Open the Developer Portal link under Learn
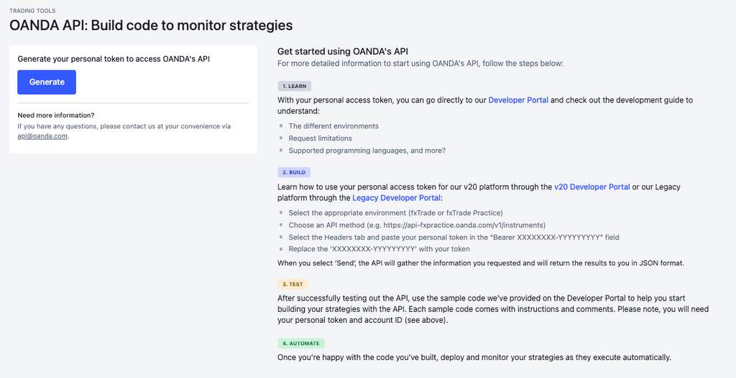The image size is (736, 378). [518, 100]
